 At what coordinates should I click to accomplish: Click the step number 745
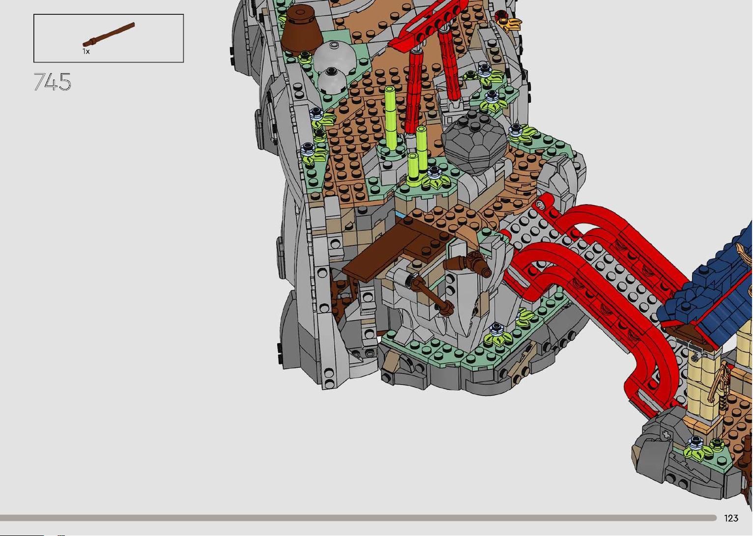pyautogui.click(x=53, y=82)
